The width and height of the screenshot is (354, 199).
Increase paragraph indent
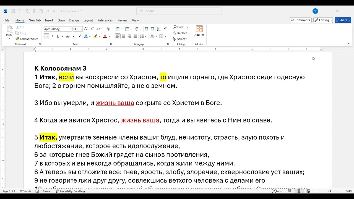click(x=152, y=29)
